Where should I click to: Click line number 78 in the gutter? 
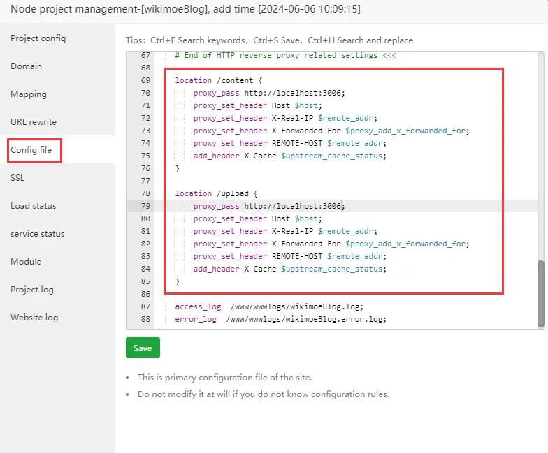145,193
